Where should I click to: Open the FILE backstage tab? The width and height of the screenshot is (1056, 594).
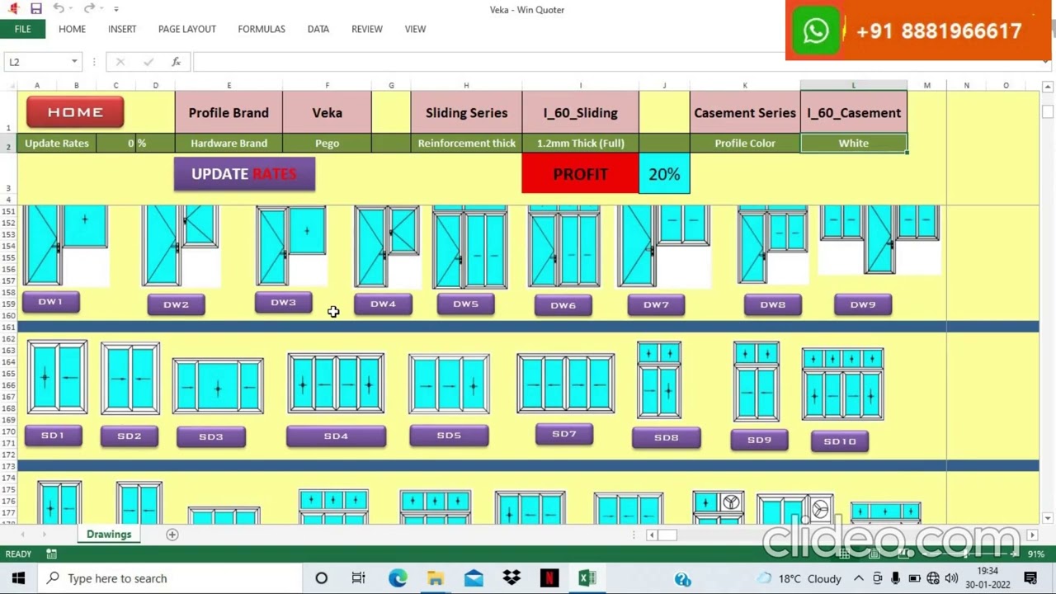pos(22,29)
